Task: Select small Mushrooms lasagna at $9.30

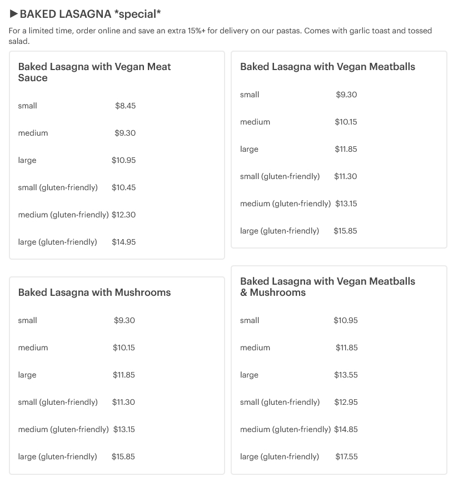Action: click(77, 320)
